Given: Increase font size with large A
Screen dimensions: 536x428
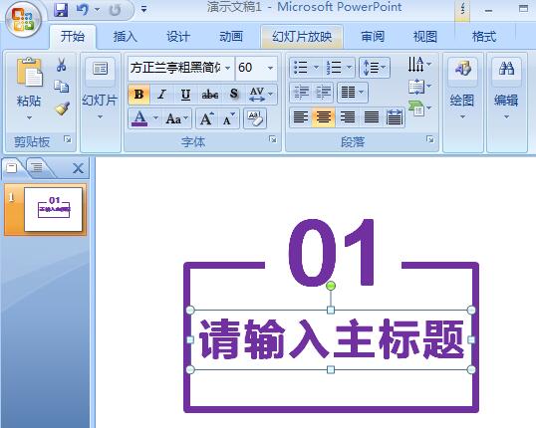Looking at the screenshot, I should [207, 118].
